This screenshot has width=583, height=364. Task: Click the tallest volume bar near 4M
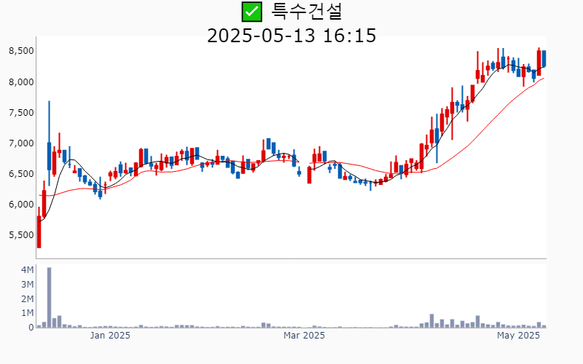[49, 297]
